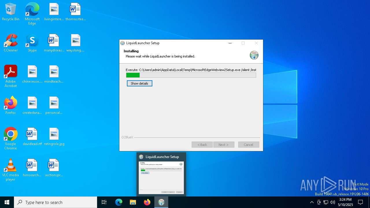Select the sectionspr... Word document
The image size is (370, 208).
click(x=54, y=168)
